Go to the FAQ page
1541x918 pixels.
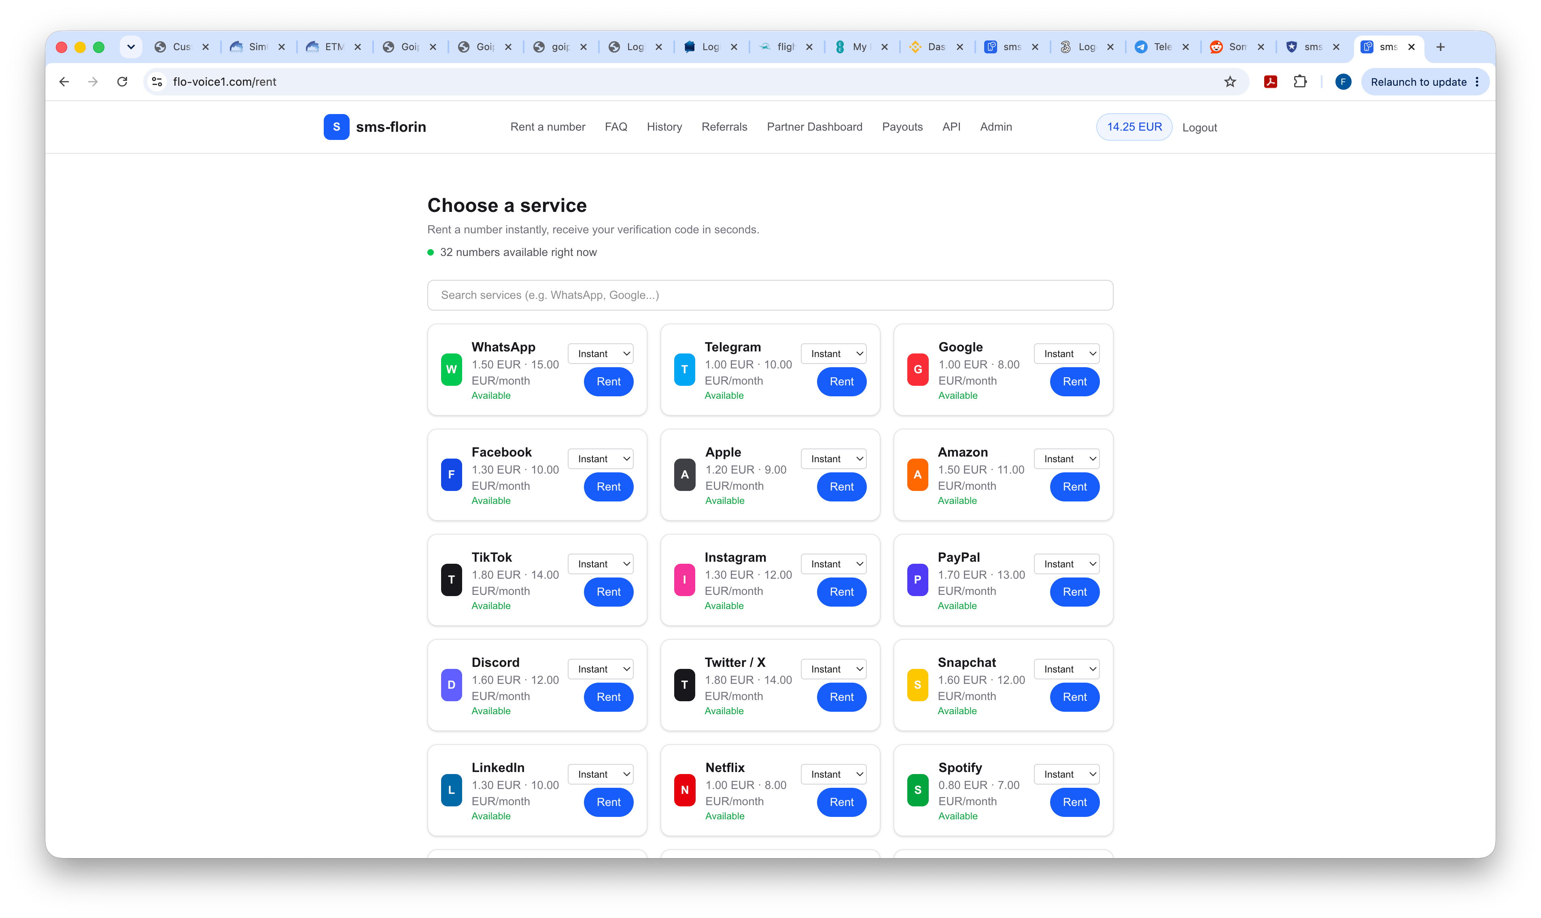tap(616, 127)
